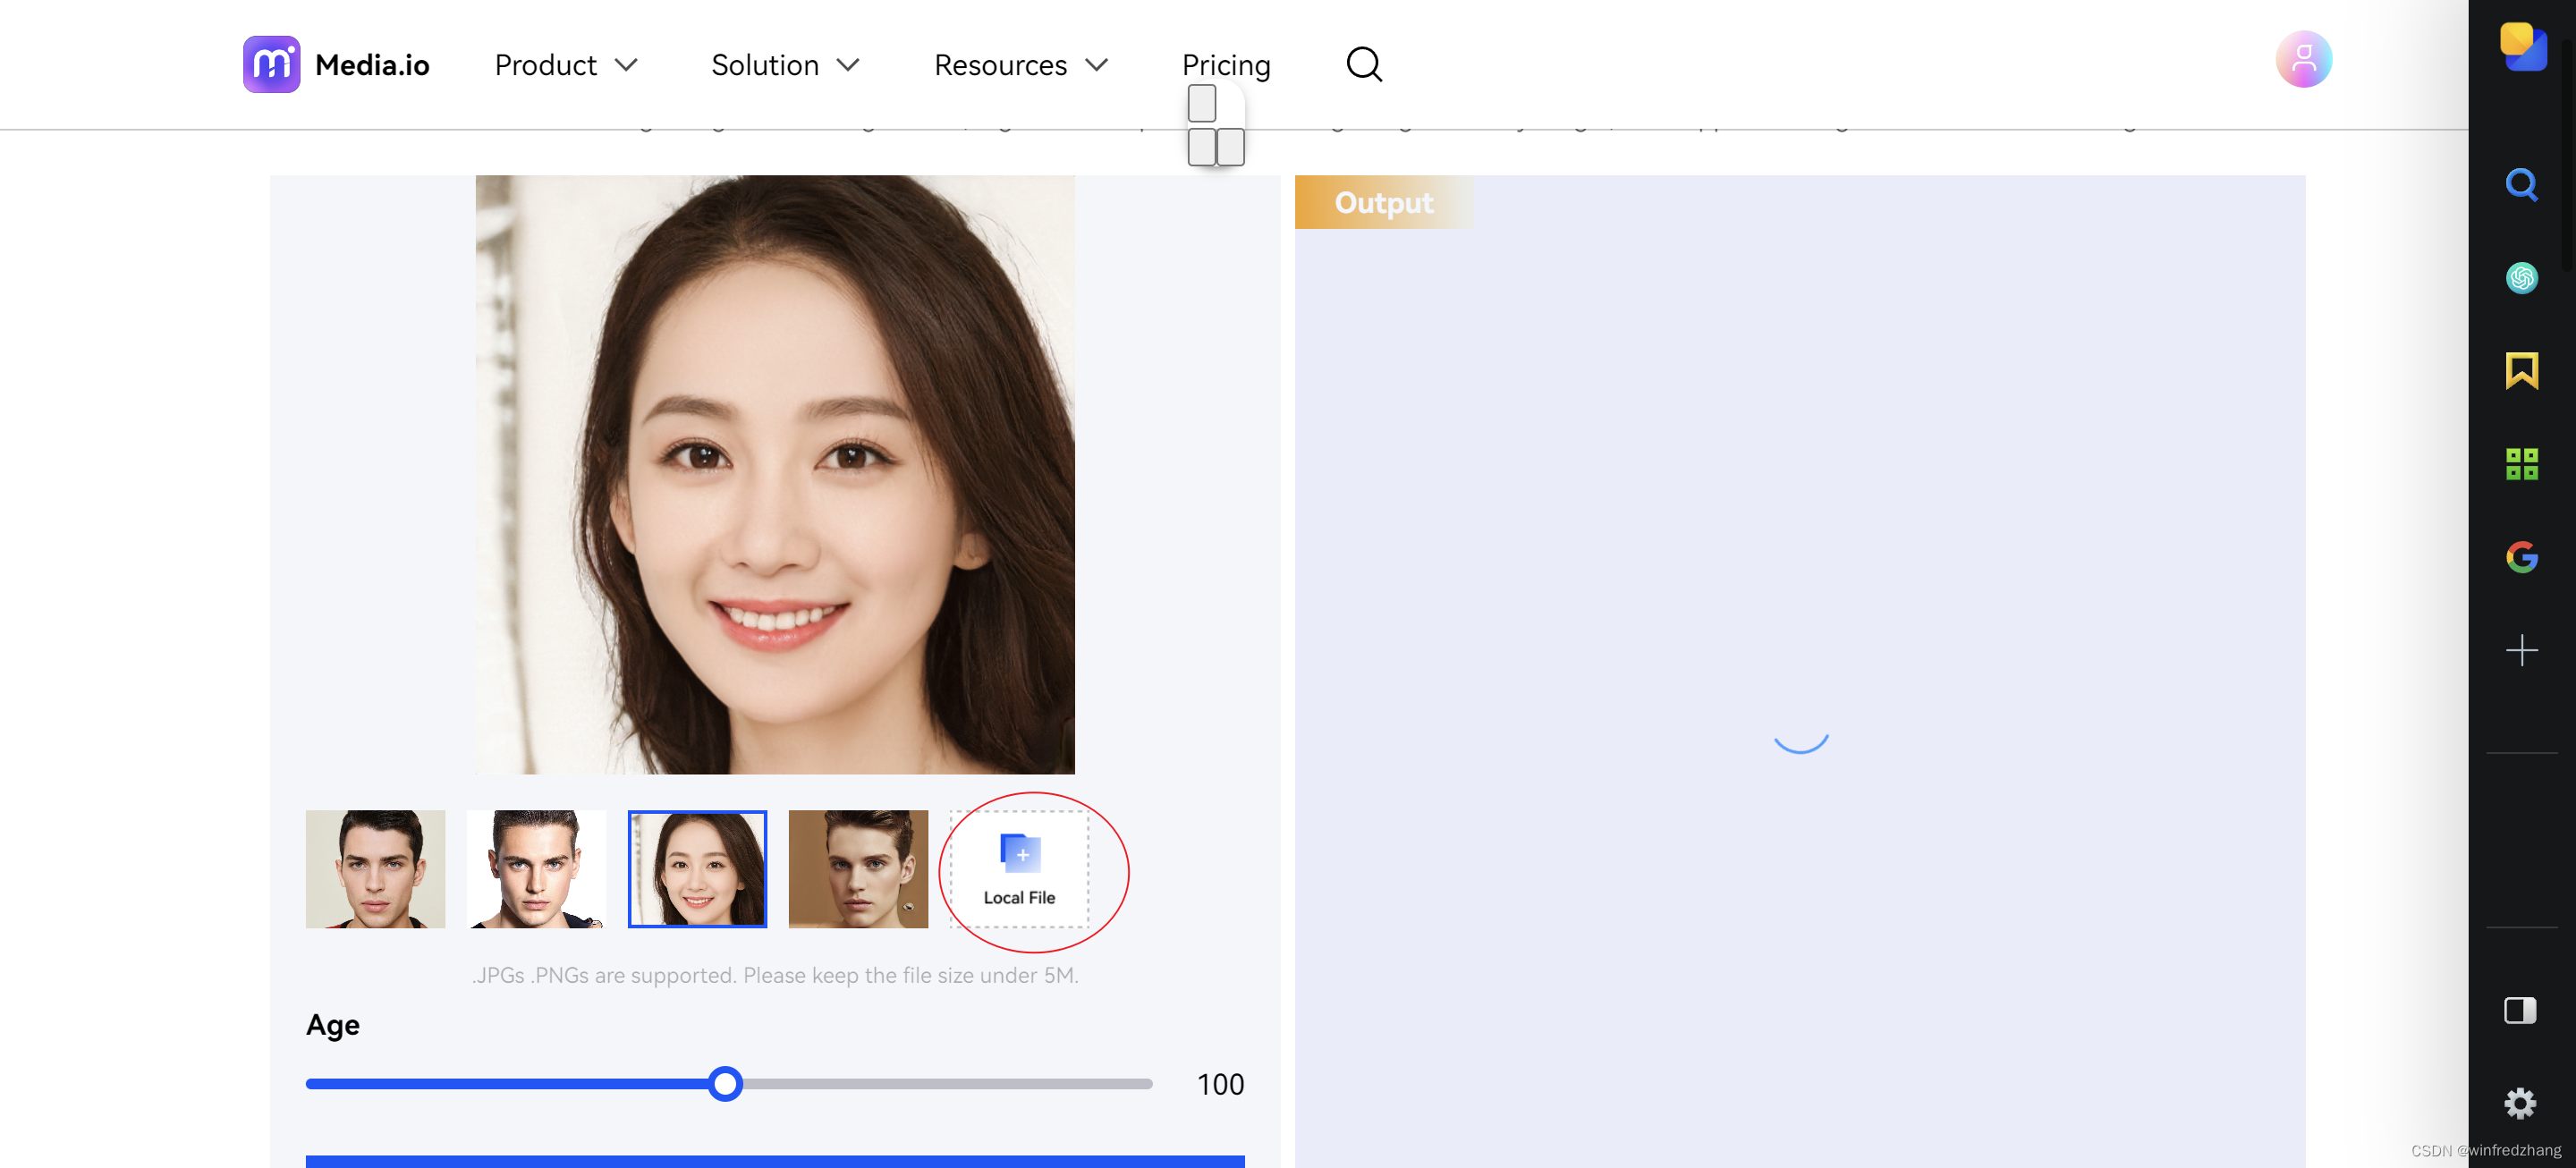
Task: Click the blue search sidebar icon
Action: click(2521, 185)
